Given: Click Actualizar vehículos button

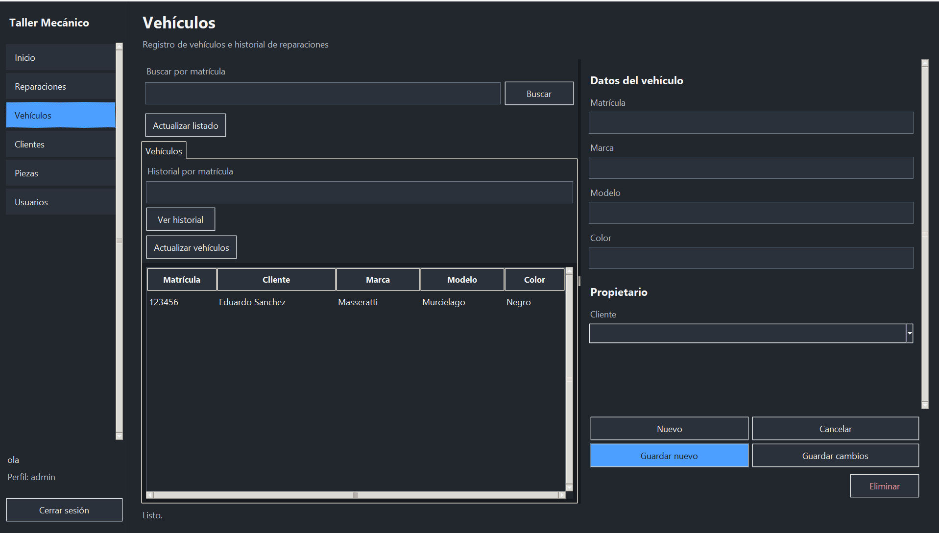Looking at the screenshot, I should pos(192,247).
